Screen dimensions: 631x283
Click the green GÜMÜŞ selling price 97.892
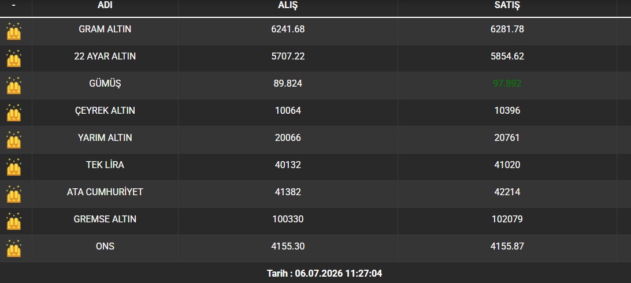[x=507, y=84]
